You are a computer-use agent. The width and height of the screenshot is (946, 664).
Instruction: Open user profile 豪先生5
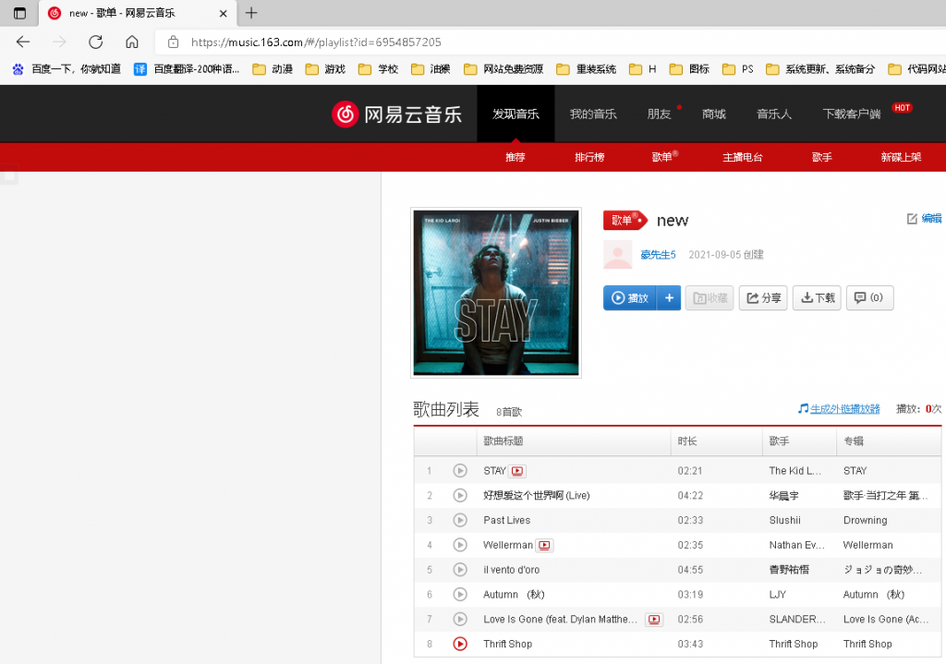658,255
